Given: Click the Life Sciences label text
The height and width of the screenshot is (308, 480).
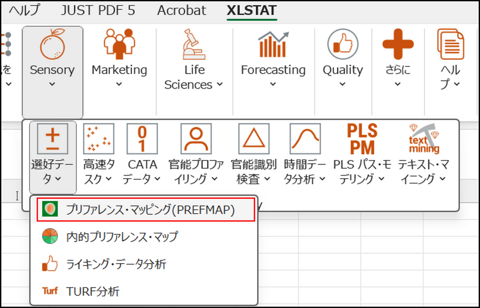Looking at the screenshot, I should click(189, 77).
